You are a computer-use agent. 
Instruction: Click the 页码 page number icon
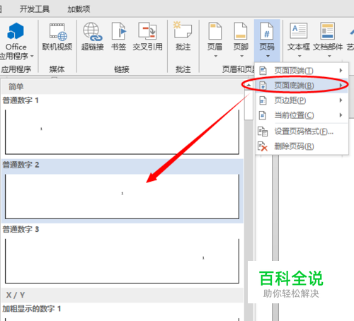click(x=266, y=31)
